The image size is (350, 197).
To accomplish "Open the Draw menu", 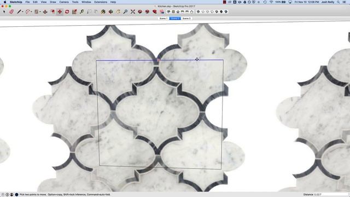I will point(53,2).
